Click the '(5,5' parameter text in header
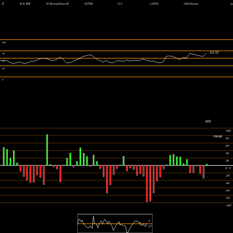Screen dimensions: 233x233 pos(120,4)
